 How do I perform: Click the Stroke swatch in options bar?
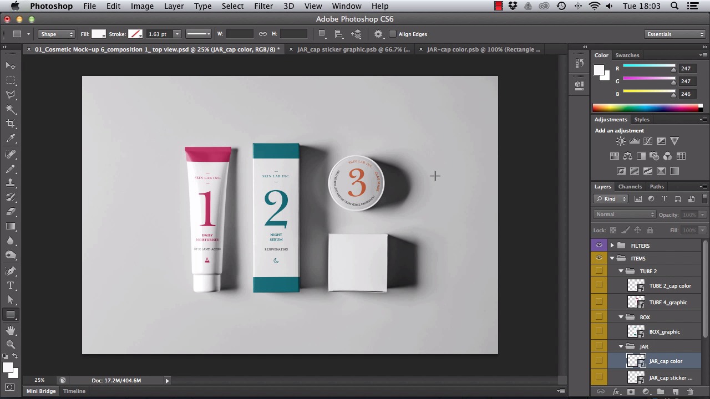135,34
